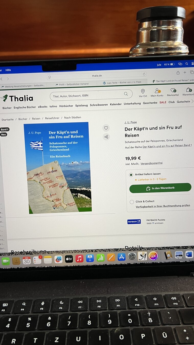Select the Click & Collect radio option

(132, 202)
